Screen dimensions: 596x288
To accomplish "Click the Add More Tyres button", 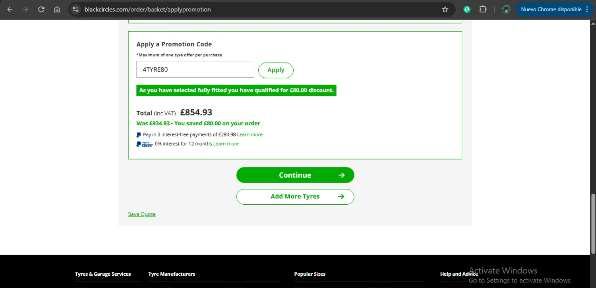I will pos(295,196).
